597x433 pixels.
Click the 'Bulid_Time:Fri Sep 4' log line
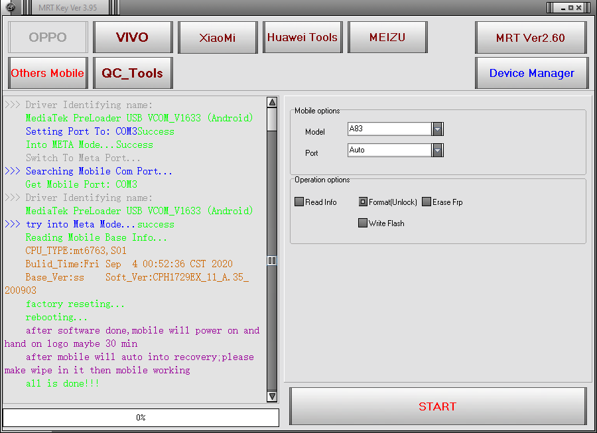coord(129,264)
